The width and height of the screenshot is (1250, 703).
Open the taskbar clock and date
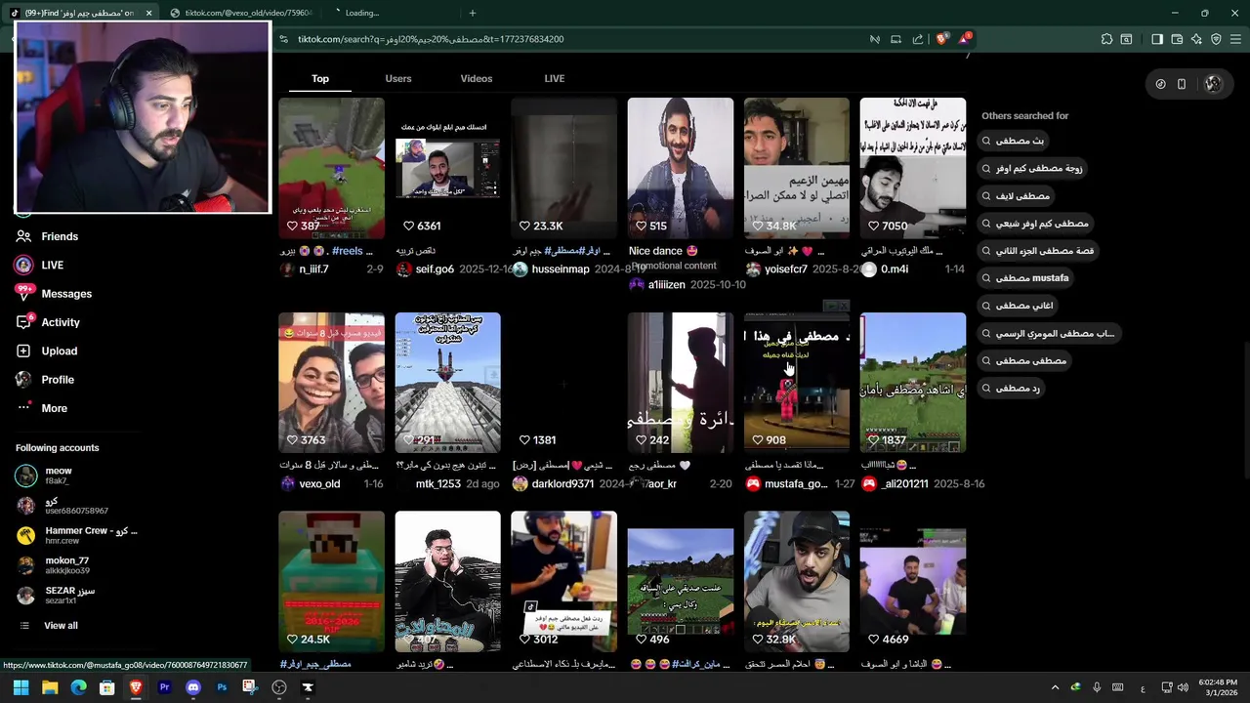point(1218,687)
